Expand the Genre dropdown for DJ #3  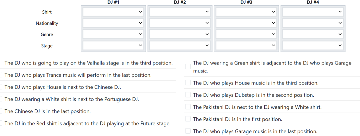click(x=246, y=34)
